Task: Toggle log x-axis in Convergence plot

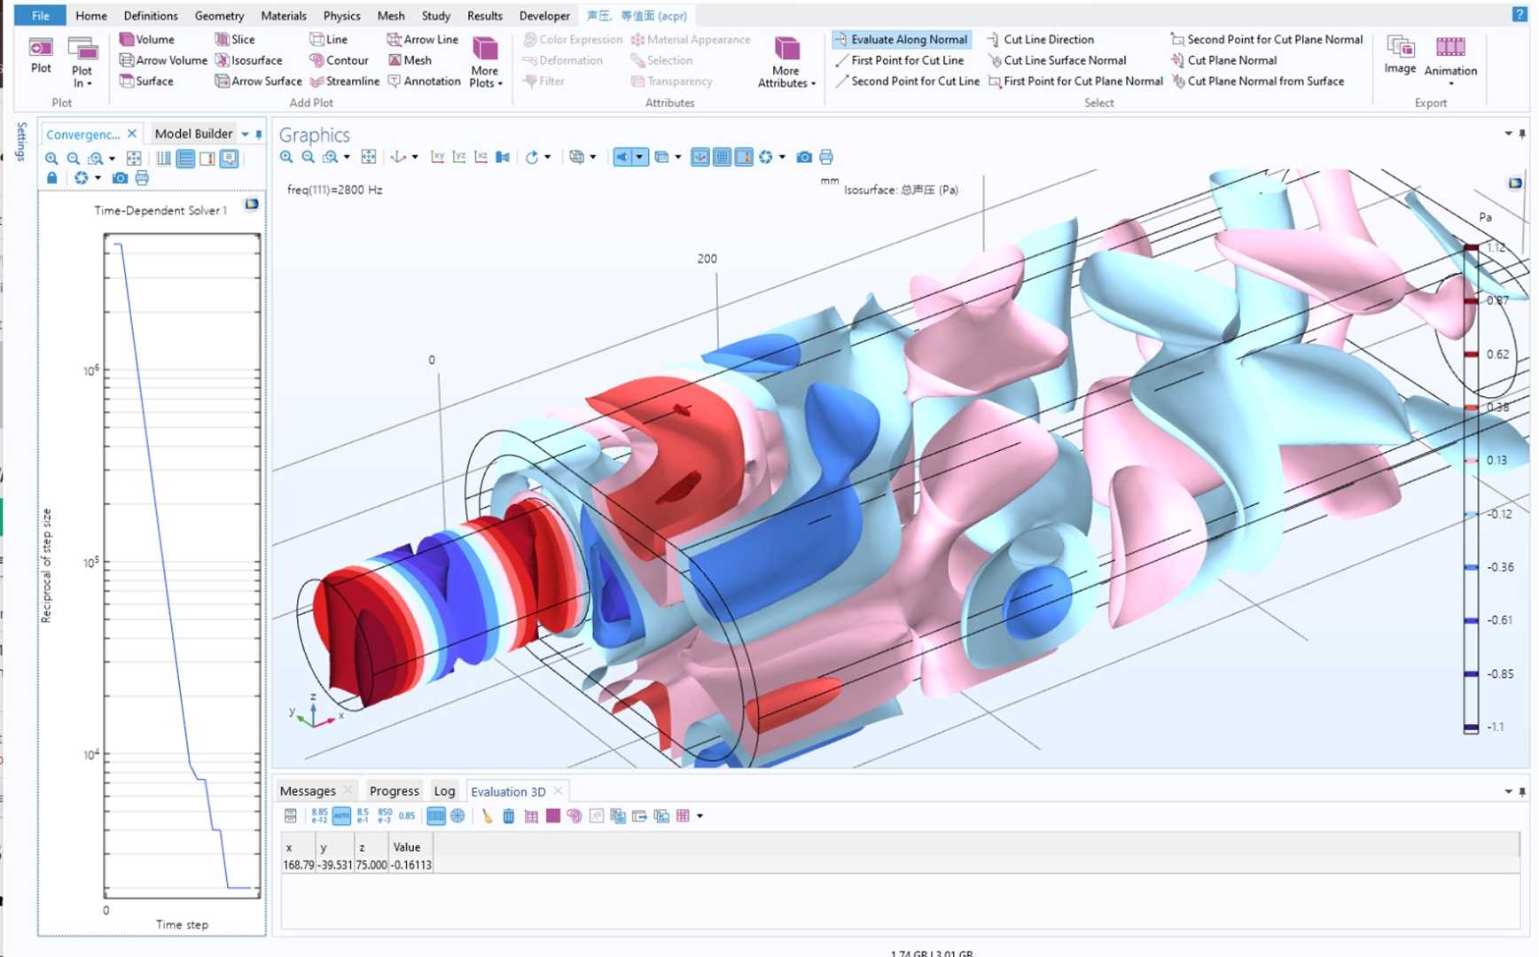Action: click(x=164, y=159)
